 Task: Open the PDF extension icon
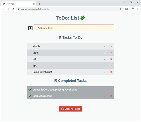[126, 9]
